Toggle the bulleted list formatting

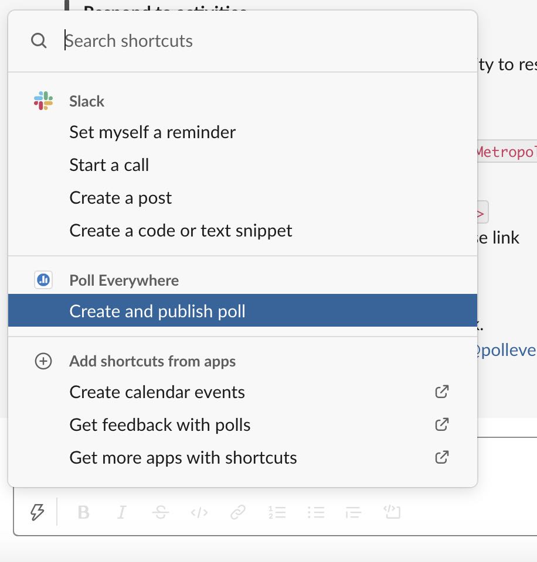[315, 513]
